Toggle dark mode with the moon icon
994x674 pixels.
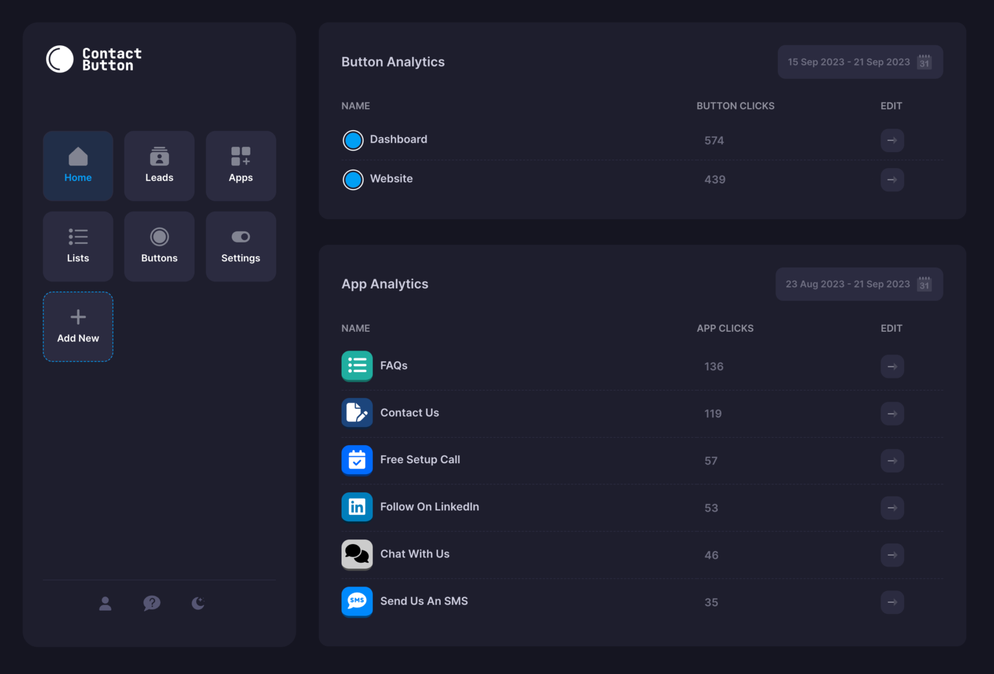(198, 603)
